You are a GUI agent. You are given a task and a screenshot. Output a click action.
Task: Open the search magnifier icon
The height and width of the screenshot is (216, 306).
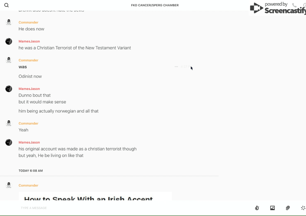point(6,5)
